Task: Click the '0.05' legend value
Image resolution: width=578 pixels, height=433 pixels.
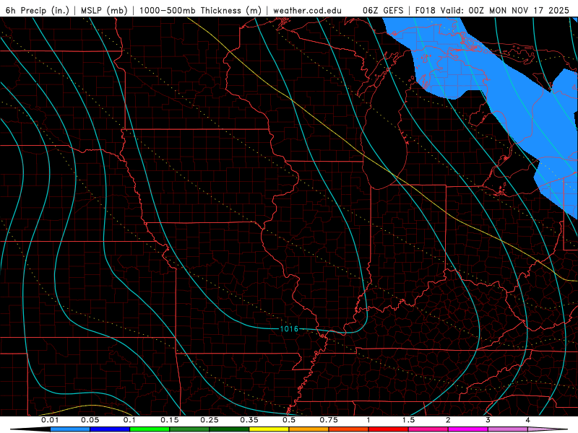Action: (x=90, y=420)
